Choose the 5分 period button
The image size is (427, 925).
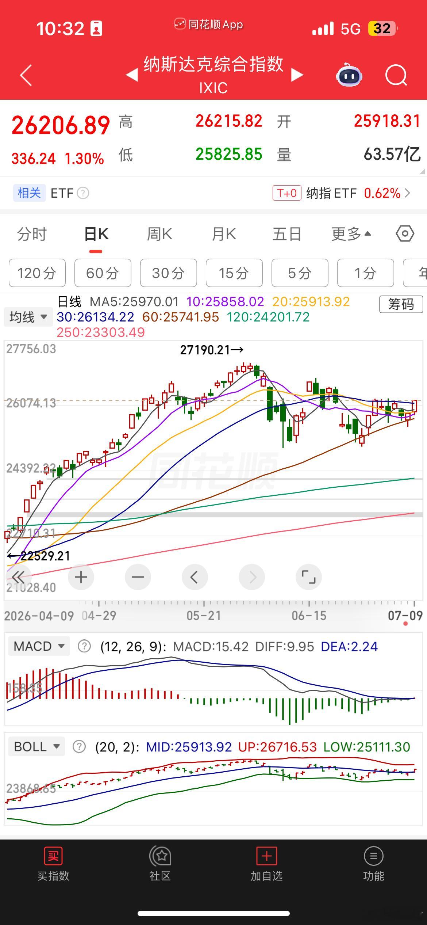click(300, 273)
